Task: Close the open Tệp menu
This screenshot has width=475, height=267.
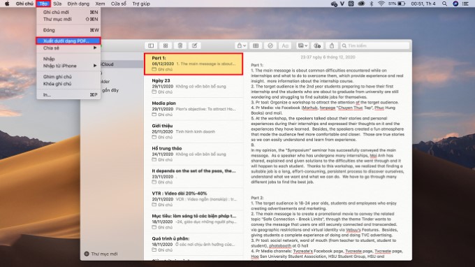Action: pos(43,3)
